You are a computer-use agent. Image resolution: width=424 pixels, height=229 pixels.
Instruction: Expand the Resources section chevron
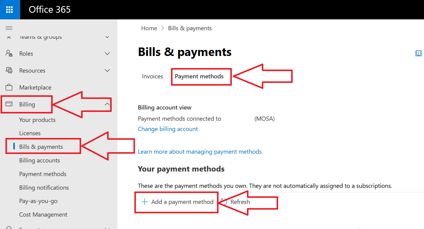(x=107, y=70)
